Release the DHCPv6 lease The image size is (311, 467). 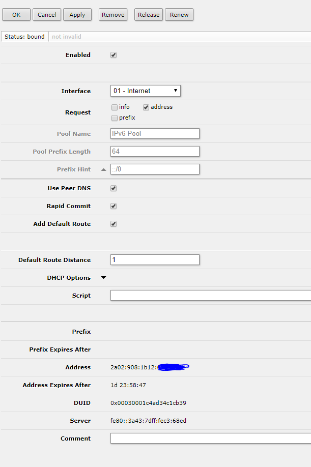[148, 15]
